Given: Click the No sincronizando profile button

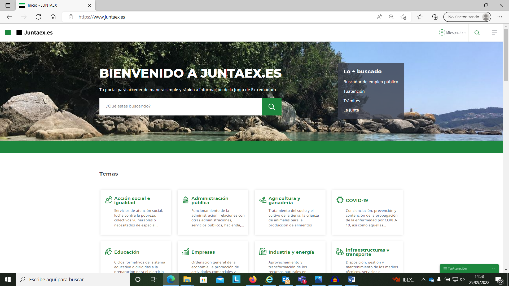Looking at the screenshot, I should tap(467, 17).
